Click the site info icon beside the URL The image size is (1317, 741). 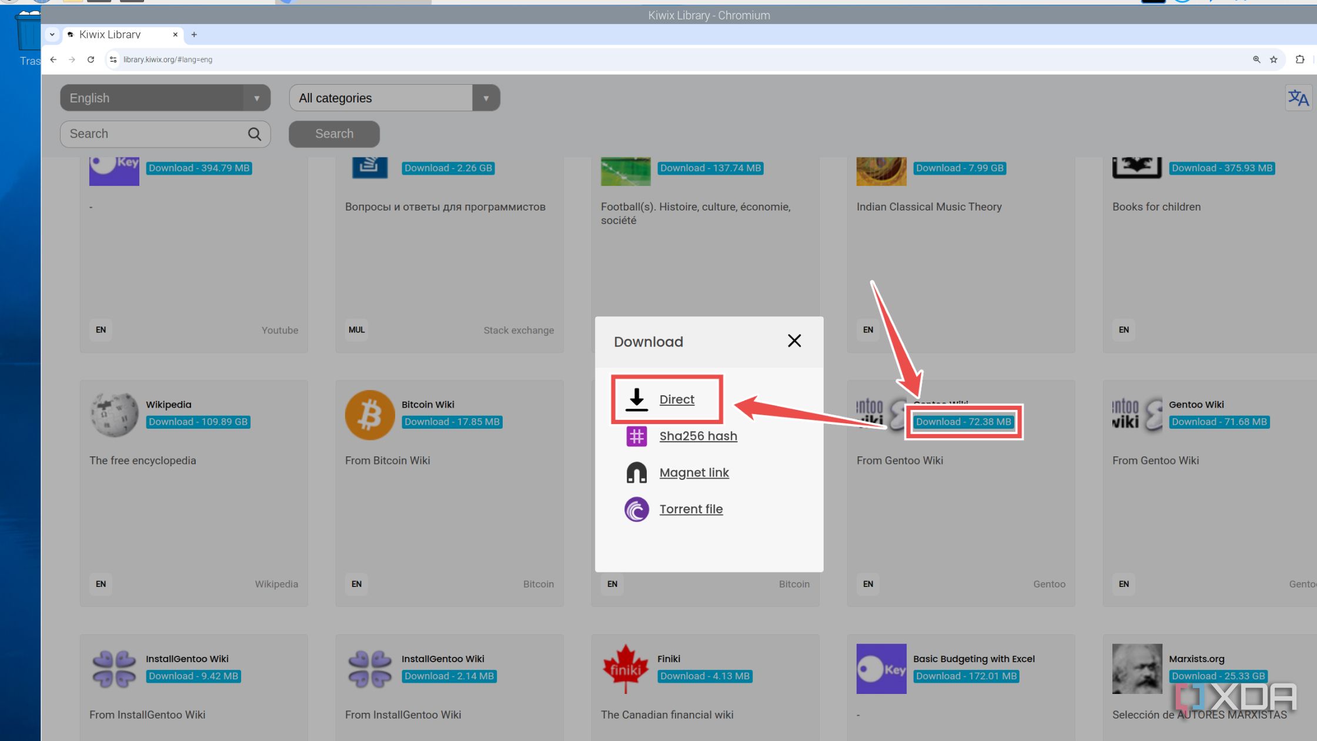112,59
